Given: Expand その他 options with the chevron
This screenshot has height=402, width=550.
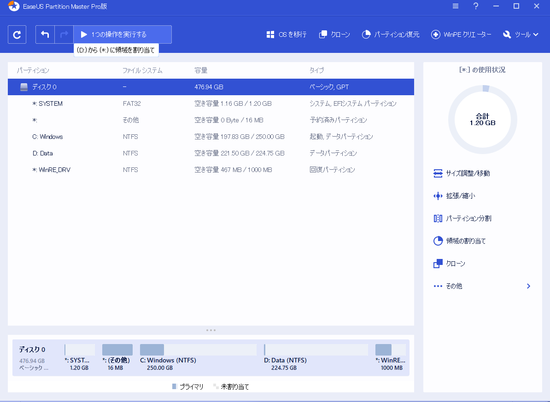Looking at the screenshot, I should [x=528, y=286].
